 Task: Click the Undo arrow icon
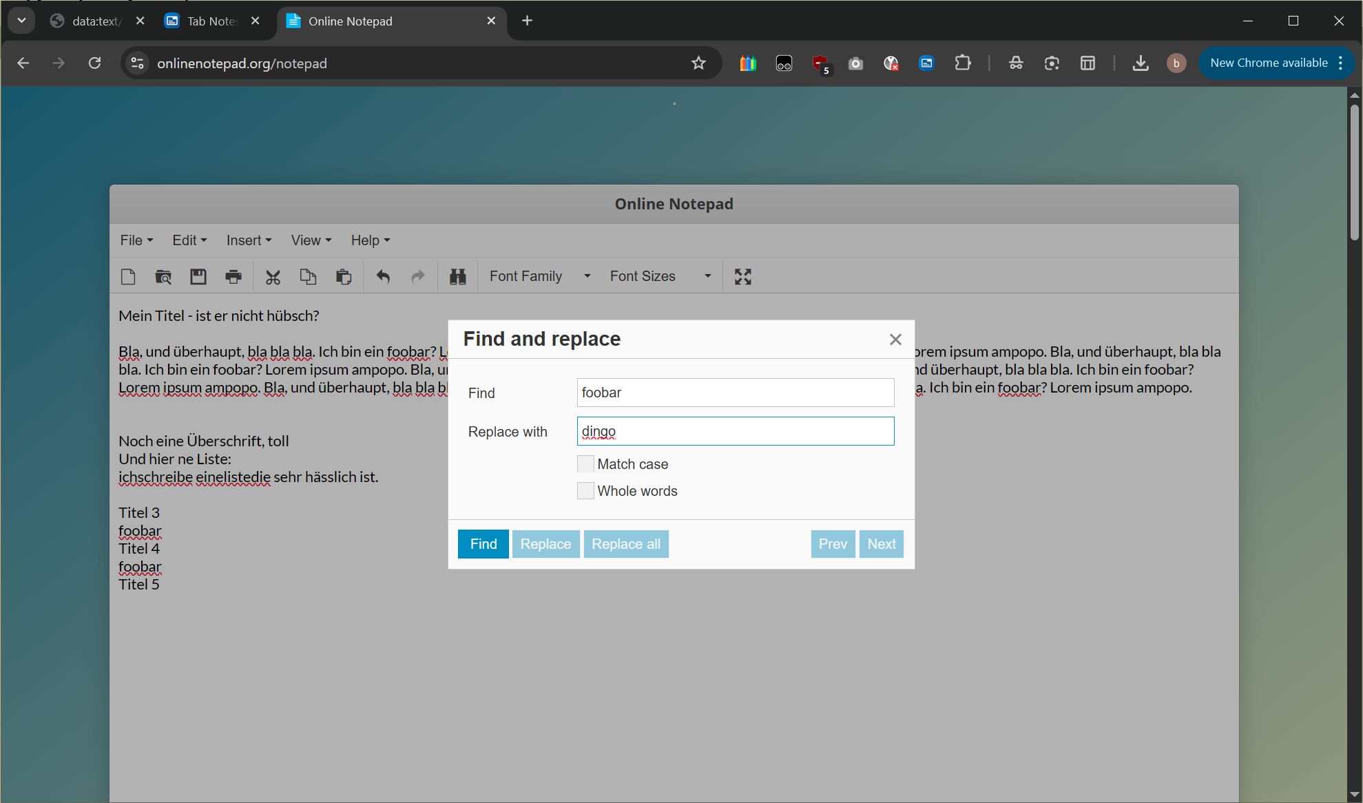tap(383, 277)
